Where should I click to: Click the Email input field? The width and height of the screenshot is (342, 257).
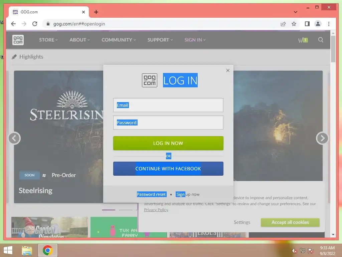[x=168, y=105]
